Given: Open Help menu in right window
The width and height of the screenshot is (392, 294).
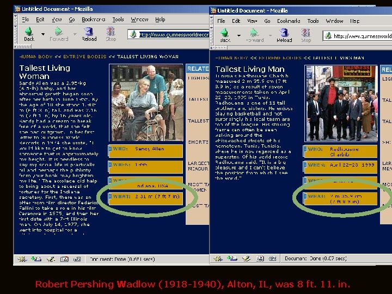Looking at the screenshot, I should click(355, 21).
